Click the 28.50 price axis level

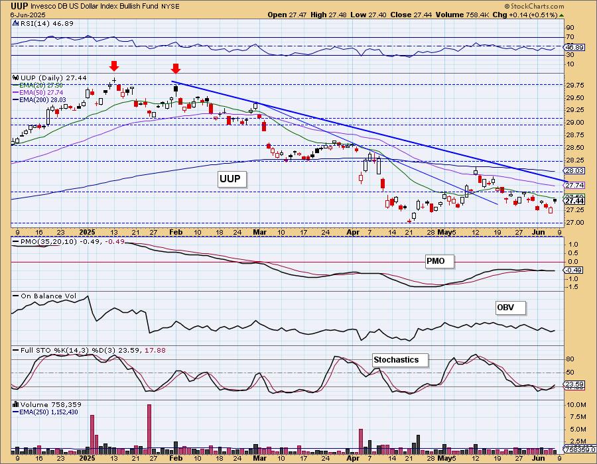(575, 148)
